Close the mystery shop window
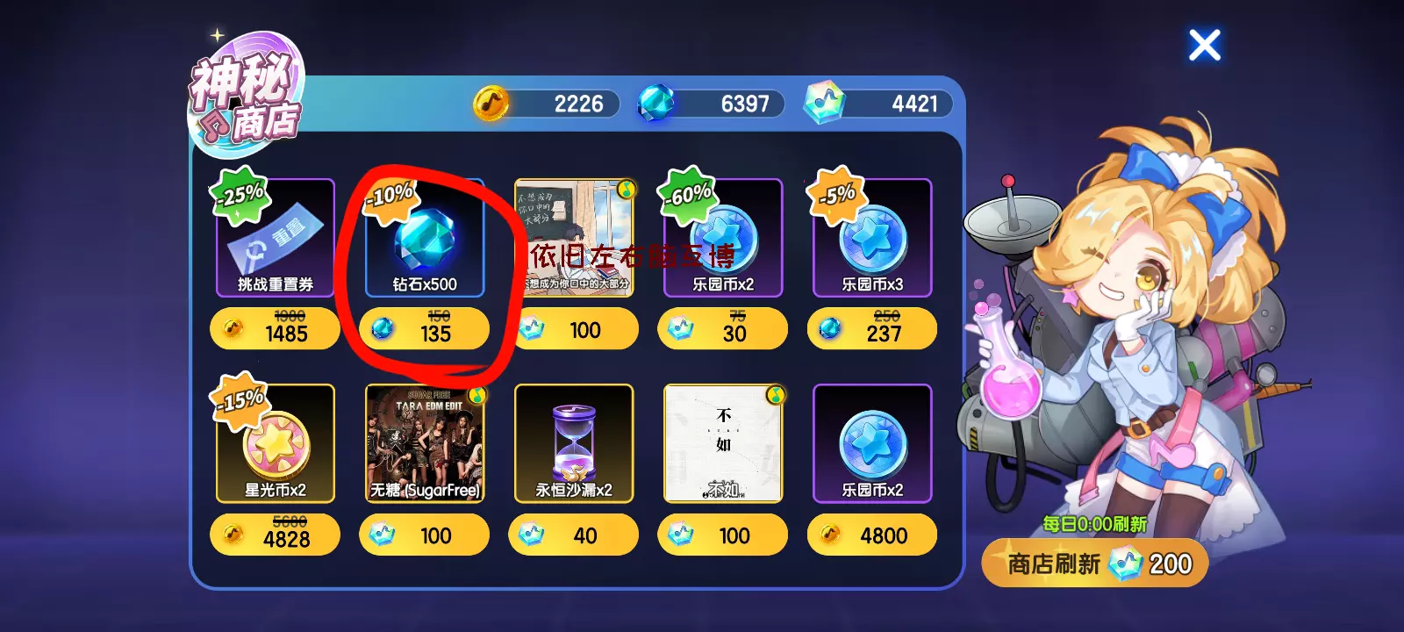This screenshot has height=632, width=1404. (x=1204, y=45)
